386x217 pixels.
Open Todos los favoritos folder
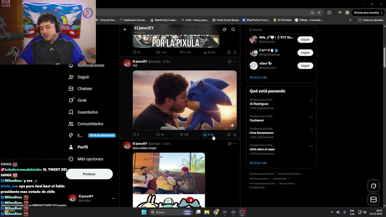(371, 20)
